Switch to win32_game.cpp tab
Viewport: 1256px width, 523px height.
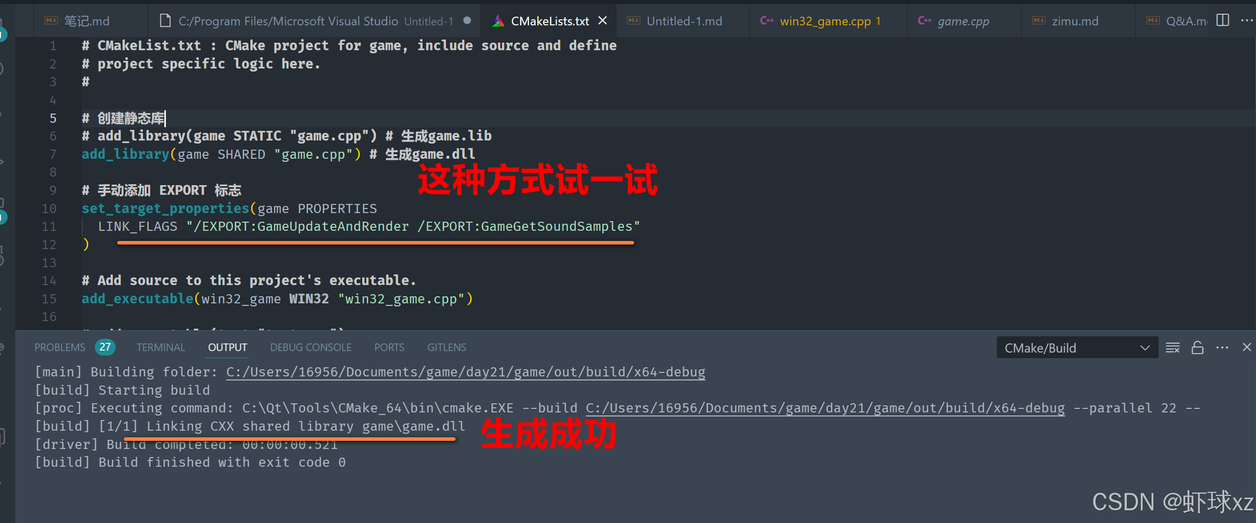click(829, 21)
